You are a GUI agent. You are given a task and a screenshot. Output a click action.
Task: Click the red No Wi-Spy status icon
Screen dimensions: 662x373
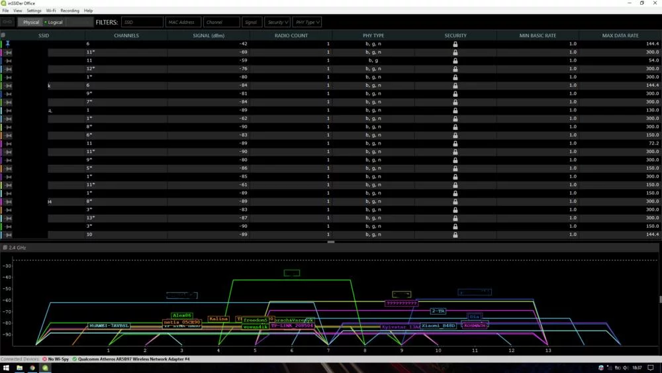(45, 359)
